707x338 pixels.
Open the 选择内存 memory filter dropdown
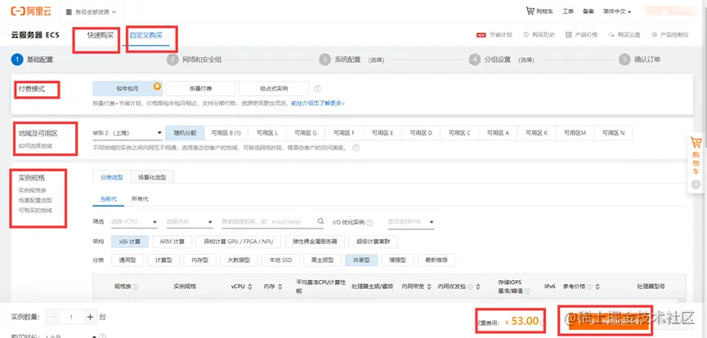tap(190, 222)
